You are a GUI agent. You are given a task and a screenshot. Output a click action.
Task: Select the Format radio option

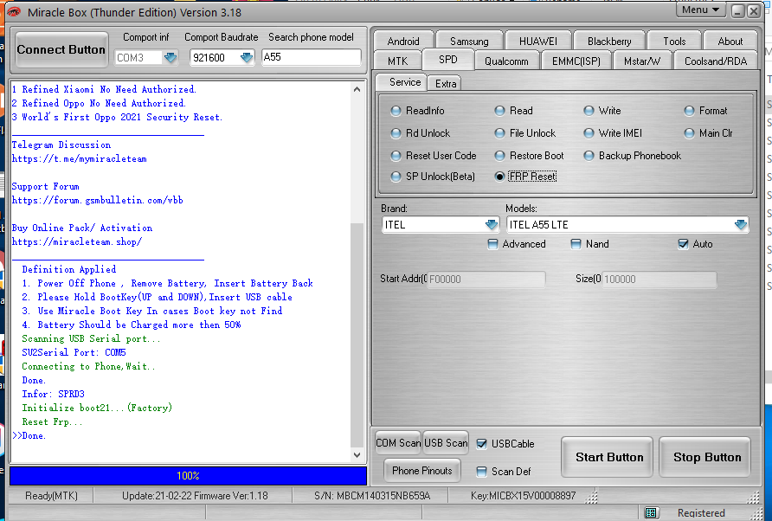(x=689, y=111)
